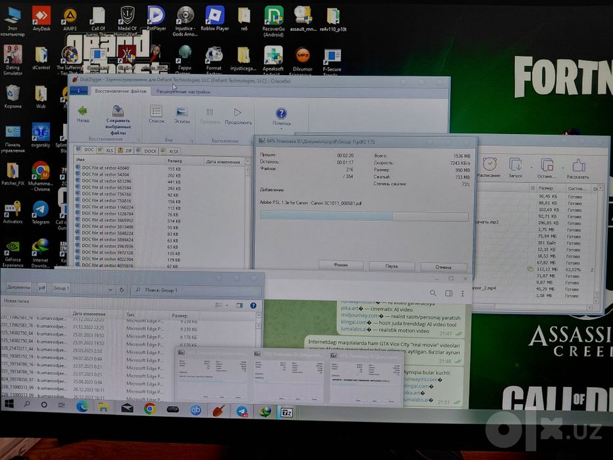The width and height of the screenshot is (613, 460).
Task: Open the Windows Start menu
Action: pos(9,404)
